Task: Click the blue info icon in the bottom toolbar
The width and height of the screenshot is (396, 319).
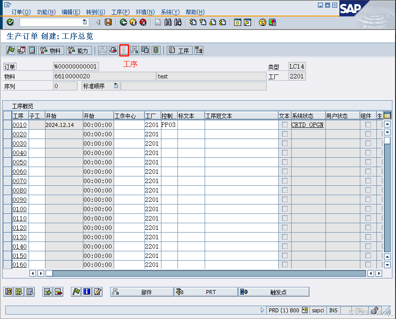Action: (87, 292)
